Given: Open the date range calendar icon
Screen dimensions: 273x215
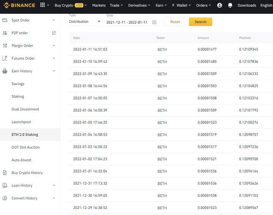Looking at the screenshot, I should click(154, 22).
